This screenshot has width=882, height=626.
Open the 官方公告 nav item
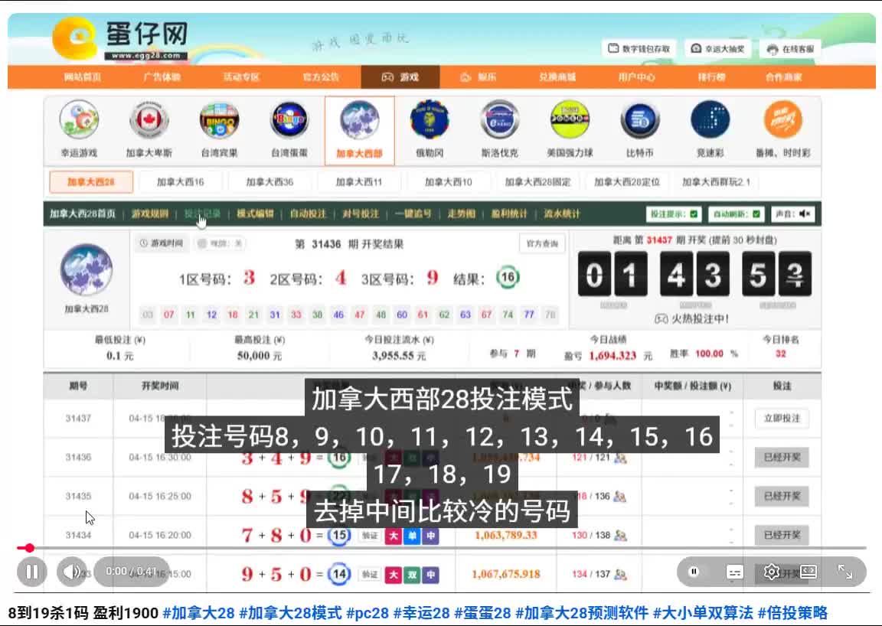[x=321, y=77]
